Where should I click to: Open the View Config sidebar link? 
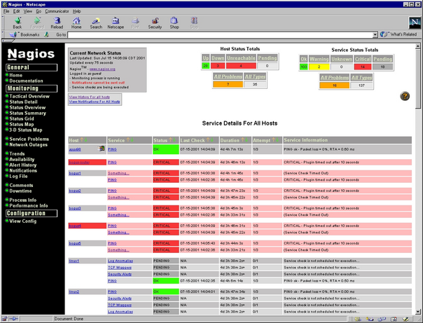pyautogui.click(x=22, y=221)
